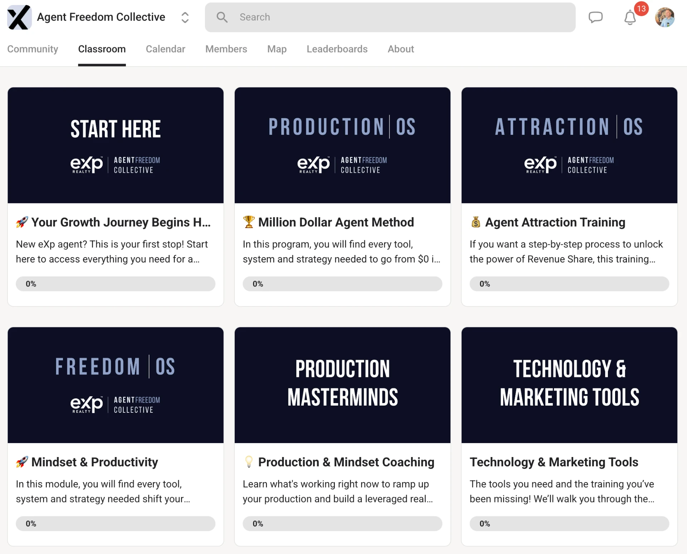
Task: Click progress bar of Mindset & Productivity
Action: [116, 524]
